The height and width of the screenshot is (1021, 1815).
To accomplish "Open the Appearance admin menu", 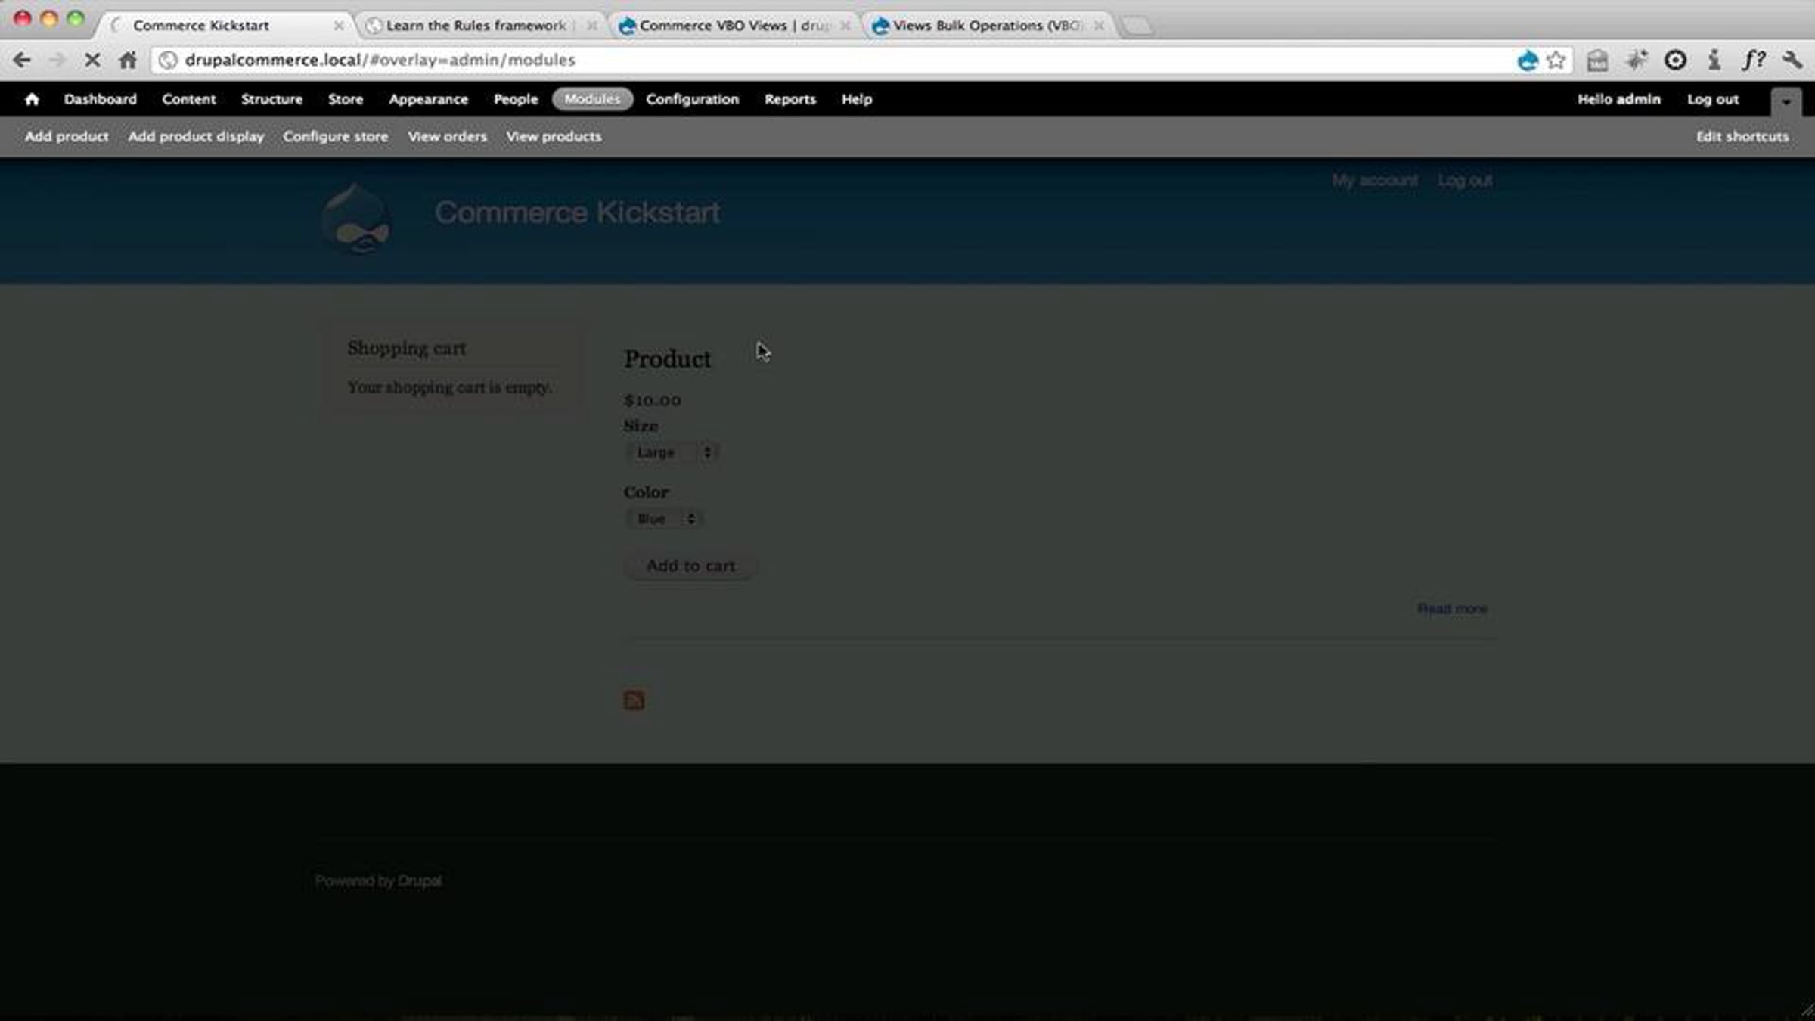I will 428,99.
